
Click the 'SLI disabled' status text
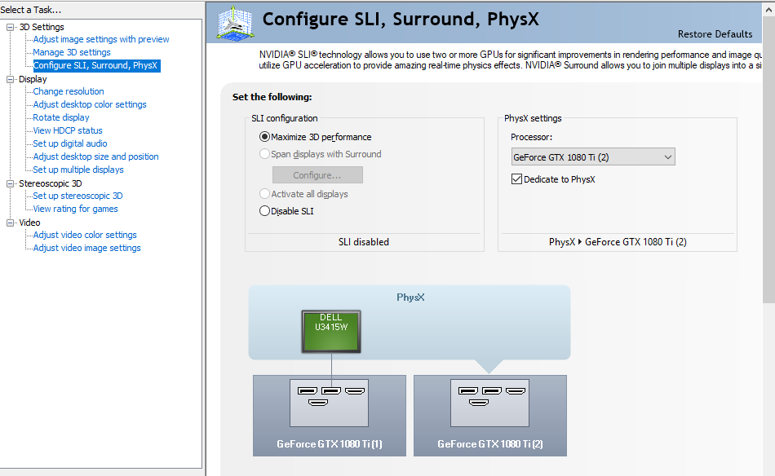pyautogui.click(x=364, y=242)
